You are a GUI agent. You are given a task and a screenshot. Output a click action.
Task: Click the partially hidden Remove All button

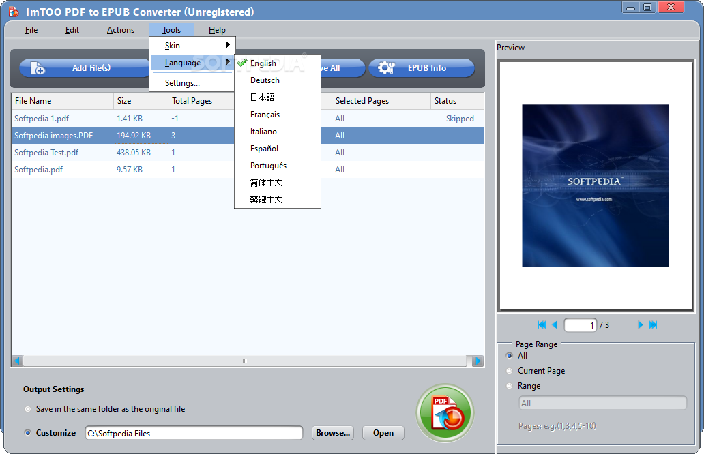[x=342, y=68]
